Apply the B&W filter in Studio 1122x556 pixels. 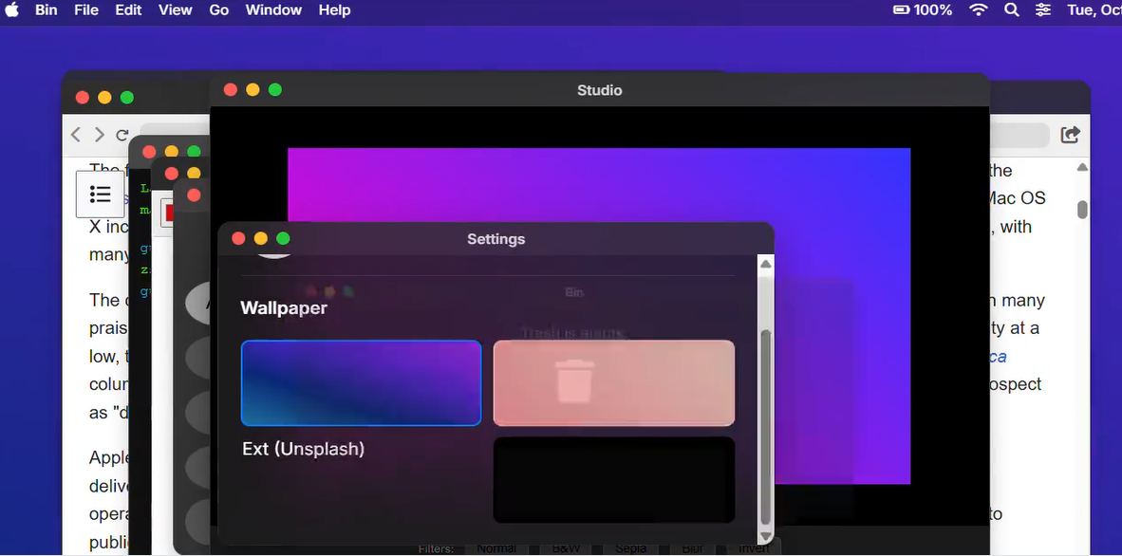click(566, 548)
